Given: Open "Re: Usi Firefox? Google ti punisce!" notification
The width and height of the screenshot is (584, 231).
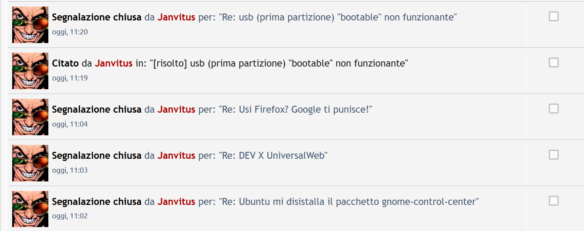Looking at the screenshot, I should 295,110.
